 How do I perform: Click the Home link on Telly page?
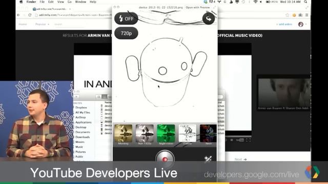tap(23, 24)
